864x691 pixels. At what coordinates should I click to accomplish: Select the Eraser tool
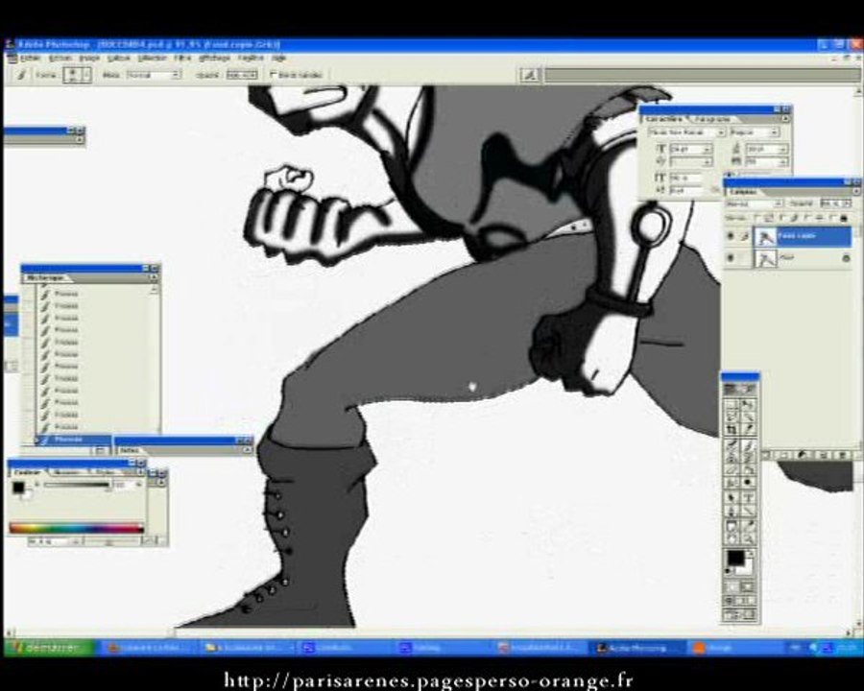tap(731, 469)
